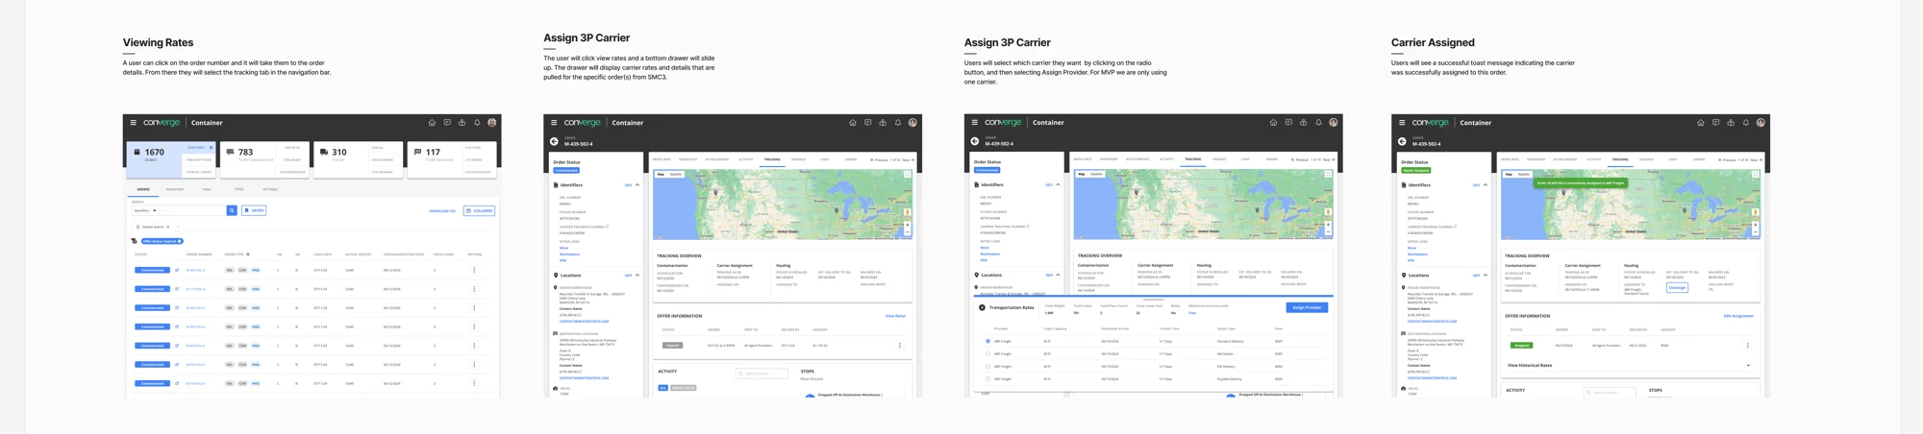
Task: Collapse Identifiers section in View Rates mockup
Action: pyautogui.click(x=637, y=184)
